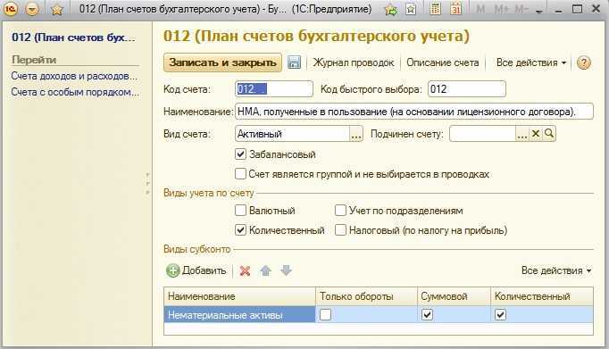Click the M+ memory add button
Viewport: 609px width, 349px height.
(x=501, y=9)
